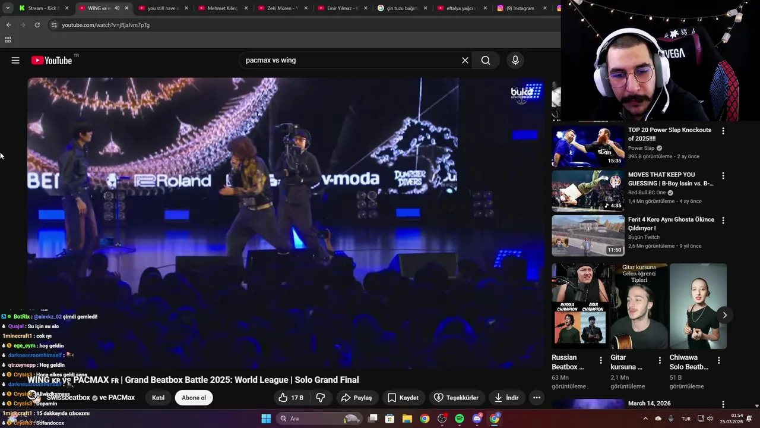Switch to Stream - Kick tab
The width and height of the screenshot is (760, 428).
pyautogui.click(x=43, y=8)
